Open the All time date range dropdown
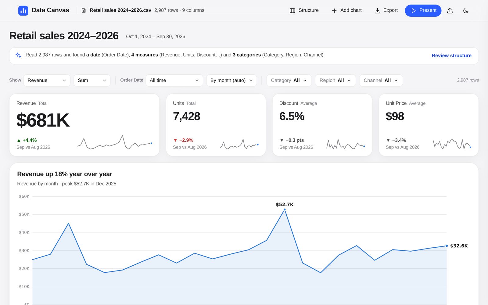 174,81
